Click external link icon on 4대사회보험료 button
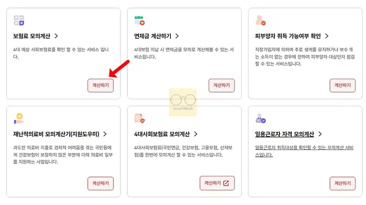 pyautogui.click(x=226, y=183)
